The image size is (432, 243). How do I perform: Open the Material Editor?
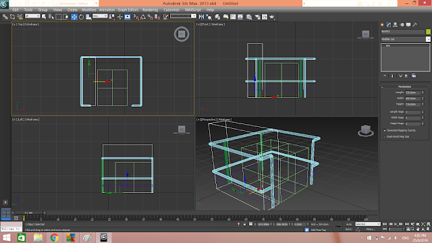click(x=249, y=17)
